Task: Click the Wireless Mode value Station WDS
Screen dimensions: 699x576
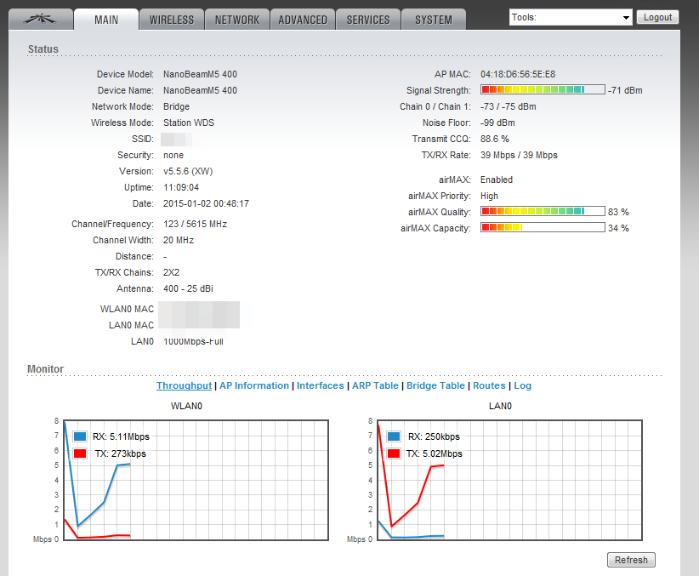Action: (x=189, y=123)
